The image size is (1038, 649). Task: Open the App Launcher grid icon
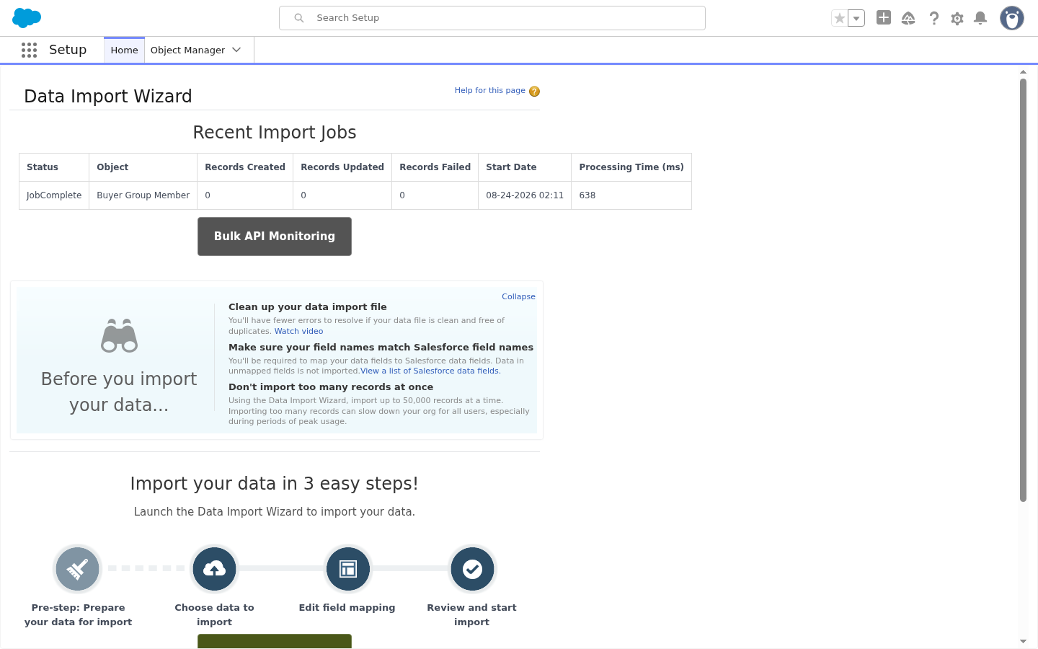29,50
